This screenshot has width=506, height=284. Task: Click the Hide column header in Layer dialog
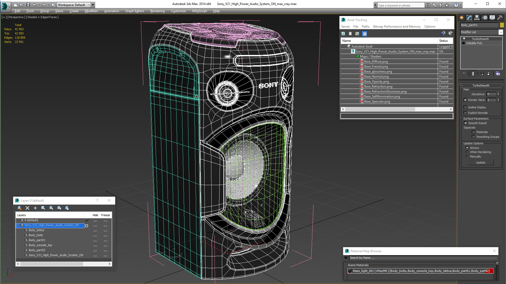point(95,215)
